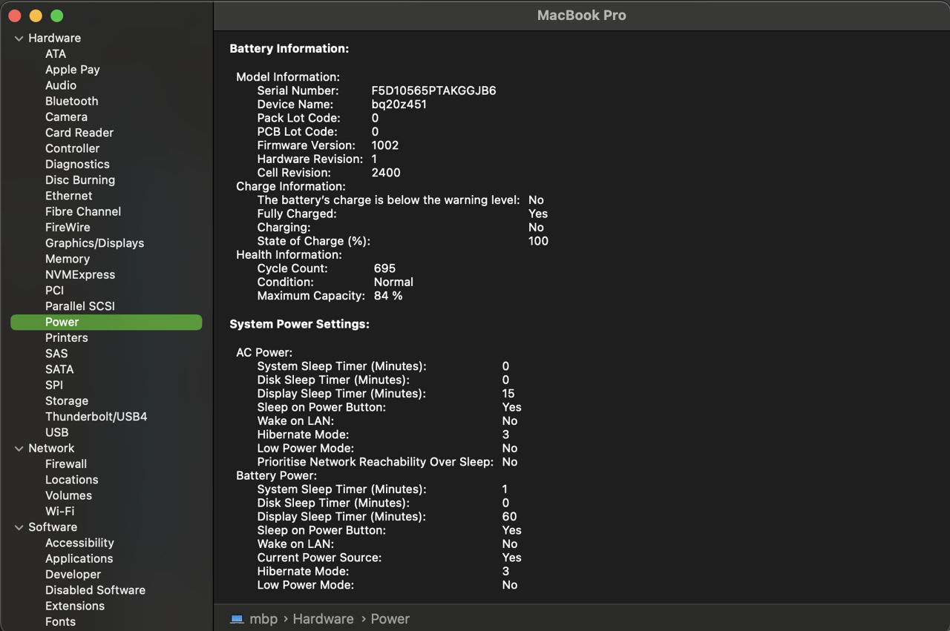Open the Controller entry
Screen dimensions: 950x631
tap(72, 148)
